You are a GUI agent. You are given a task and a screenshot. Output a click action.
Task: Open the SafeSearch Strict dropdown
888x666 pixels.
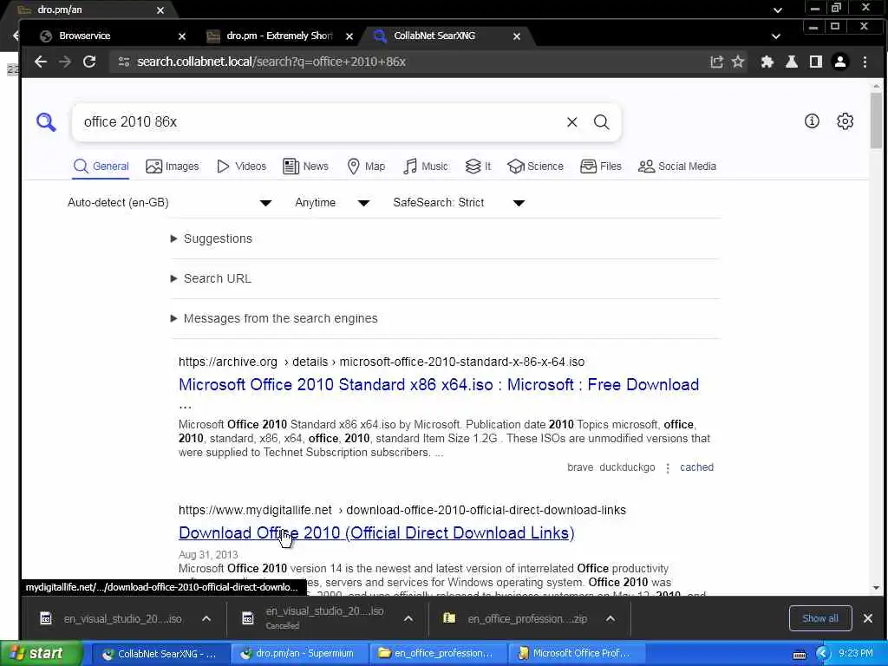[x=459, y=203]
